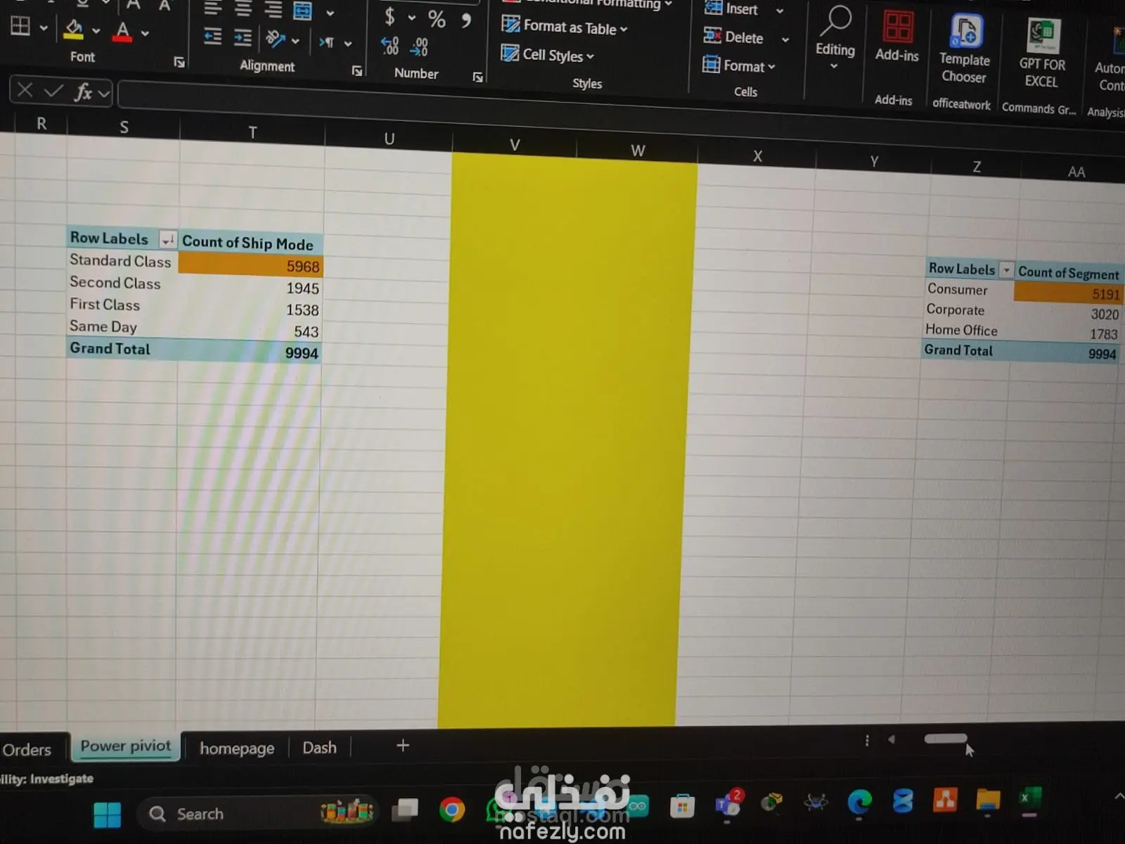Viewport: 1125px width, 844px height.
Task: Apply Percent Style formatting
Action: (437, 19)
